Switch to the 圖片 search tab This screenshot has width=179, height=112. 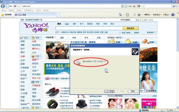click(x=75, y=24)
